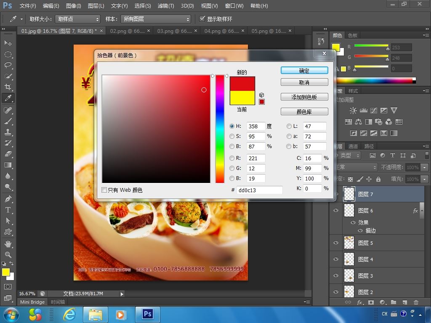The width and height of the screenshot is (431, 323).
Task: Click the delete layer trash icon
Action: point(416,302)
